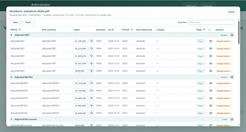Image resolution: width=246 pixels, height=132 pixels.
Task: Click the PDF wording column header
Action: [x=49, y=29]
